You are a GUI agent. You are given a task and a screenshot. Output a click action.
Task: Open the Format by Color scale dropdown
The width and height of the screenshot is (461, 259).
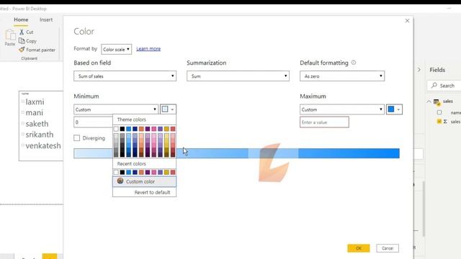pos(117,50)
